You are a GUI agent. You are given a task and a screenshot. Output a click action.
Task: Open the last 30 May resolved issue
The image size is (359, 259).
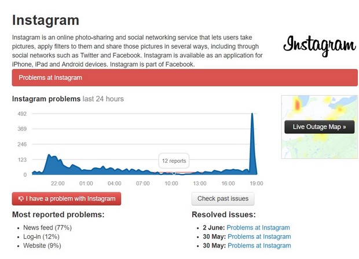coord(259,246)
